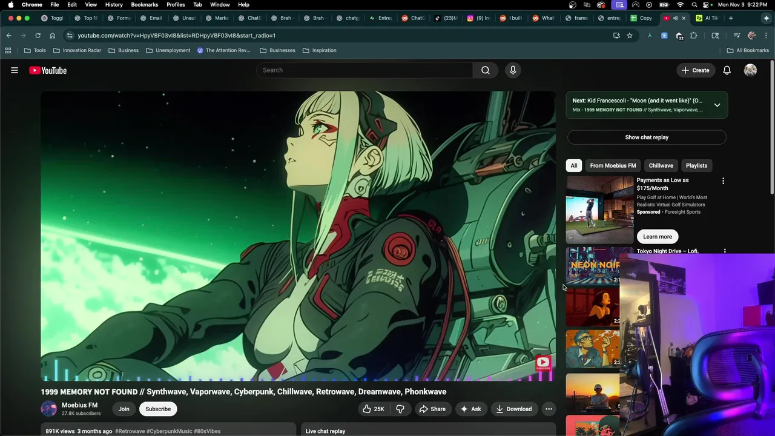The height and width of the screenshot is (436, 775).
Task: Click the Subscribe button
Action: point(158,409)
